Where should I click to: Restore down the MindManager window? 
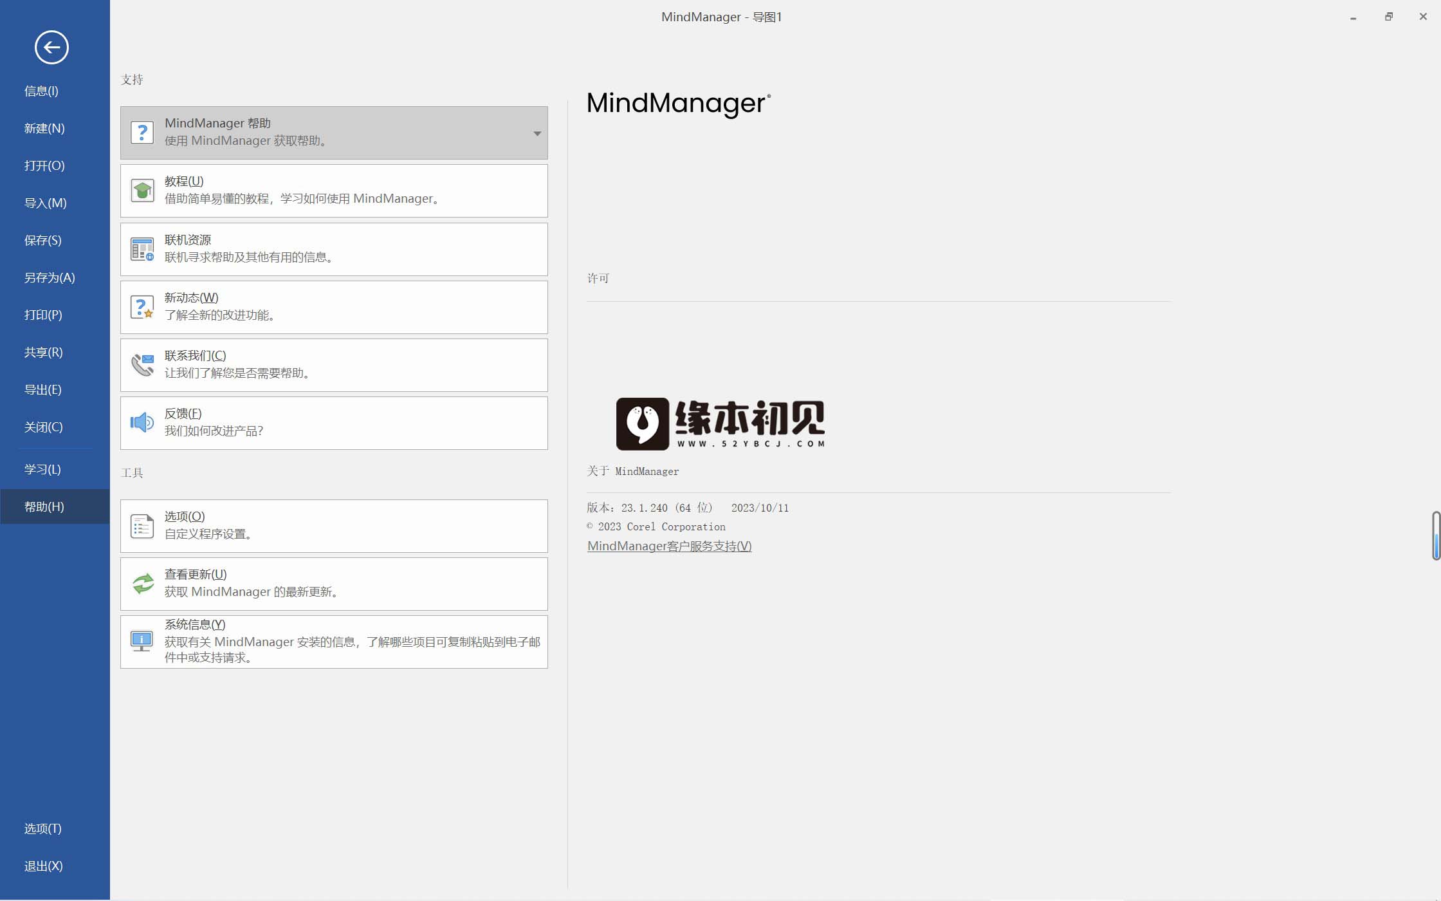(x=1388, y=17)
